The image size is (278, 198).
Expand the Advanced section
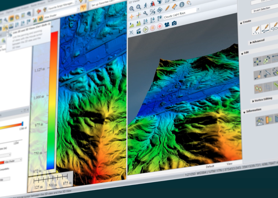(251, 43)
